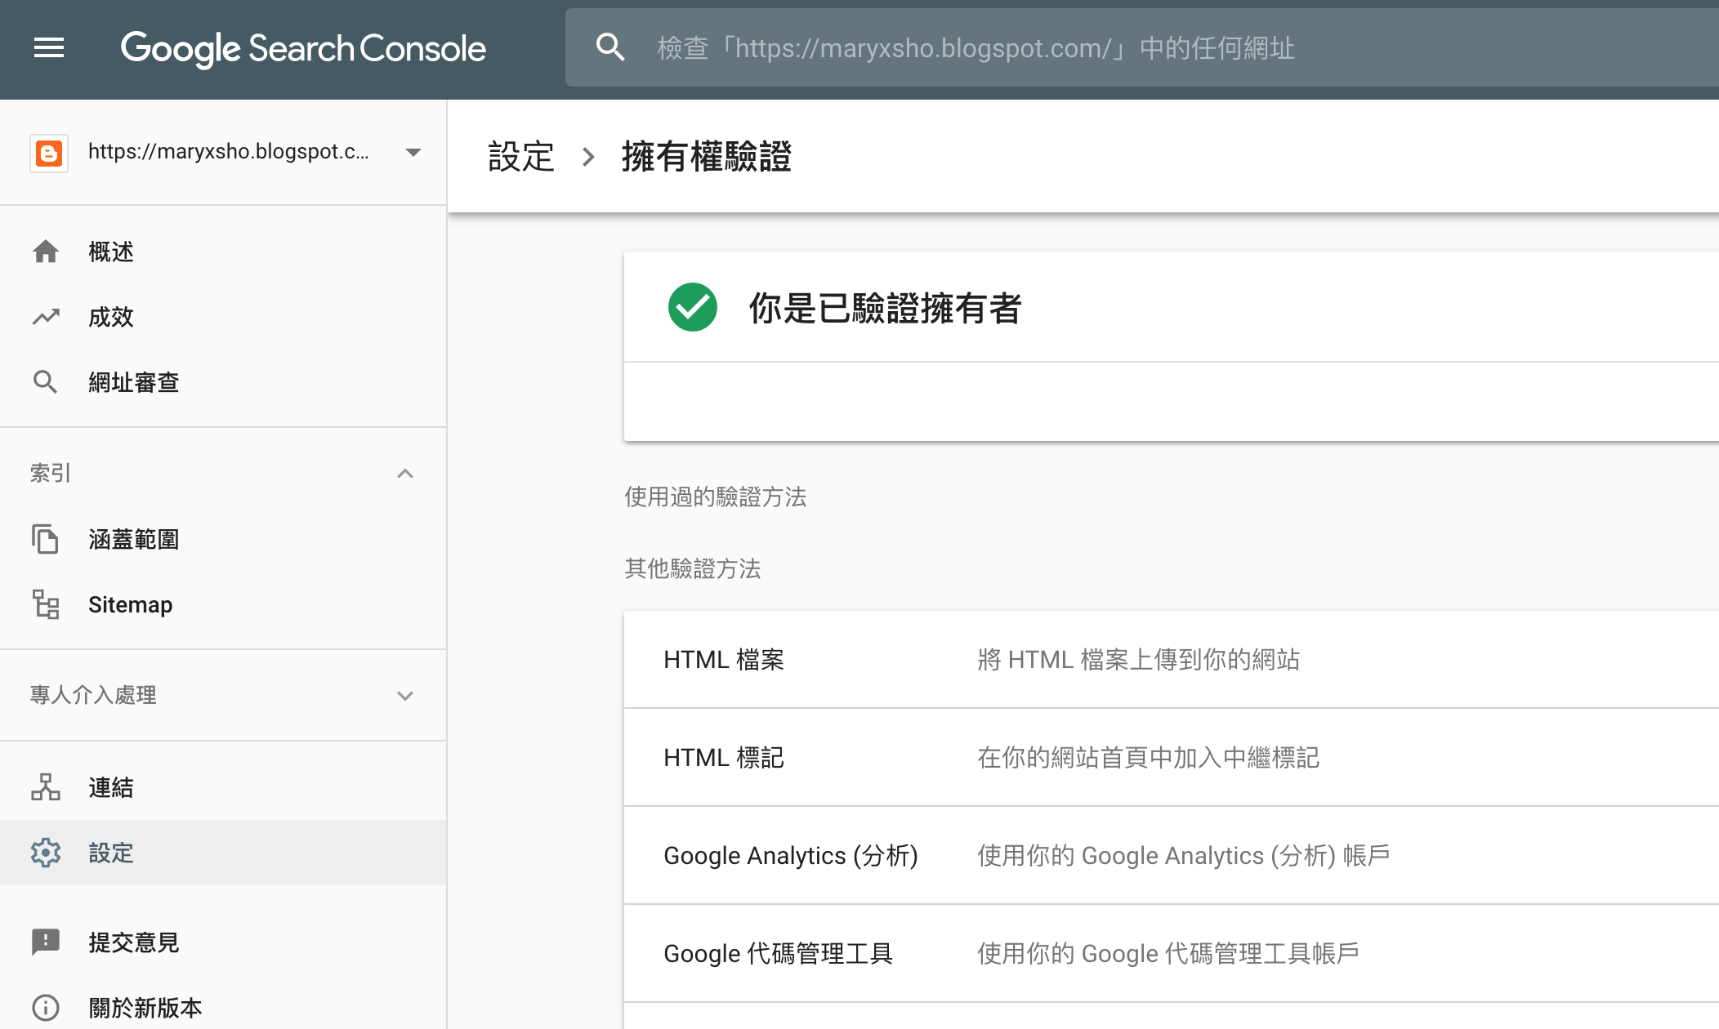Click the magnifier icon beside 網址審查
Viewport: 1719px width, 1029px height.
(x=46, y=382)
